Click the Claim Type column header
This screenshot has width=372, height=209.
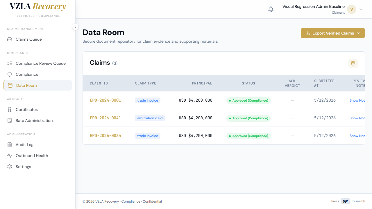click(x=146, y=83)
